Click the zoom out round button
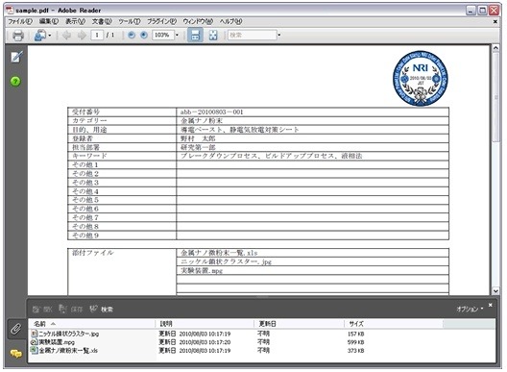The width and height of the screenshot is (507, 372). pyautogui.click(x=132, y=35)
